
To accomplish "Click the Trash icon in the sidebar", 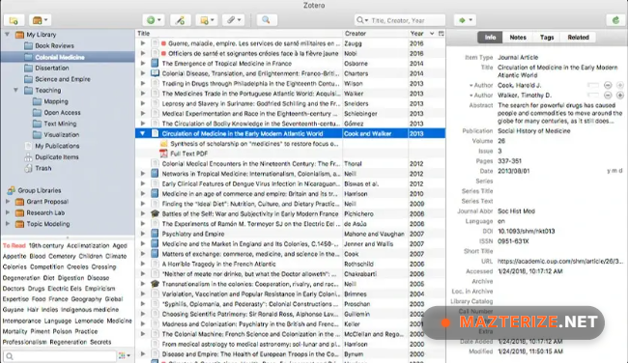I will (x=28, y=169).
